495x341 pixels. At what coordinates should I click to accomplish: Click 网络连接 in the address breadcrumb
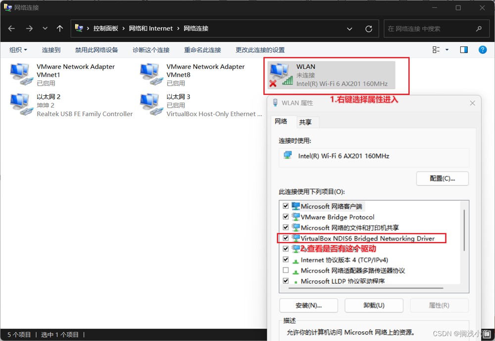[196, 28]
